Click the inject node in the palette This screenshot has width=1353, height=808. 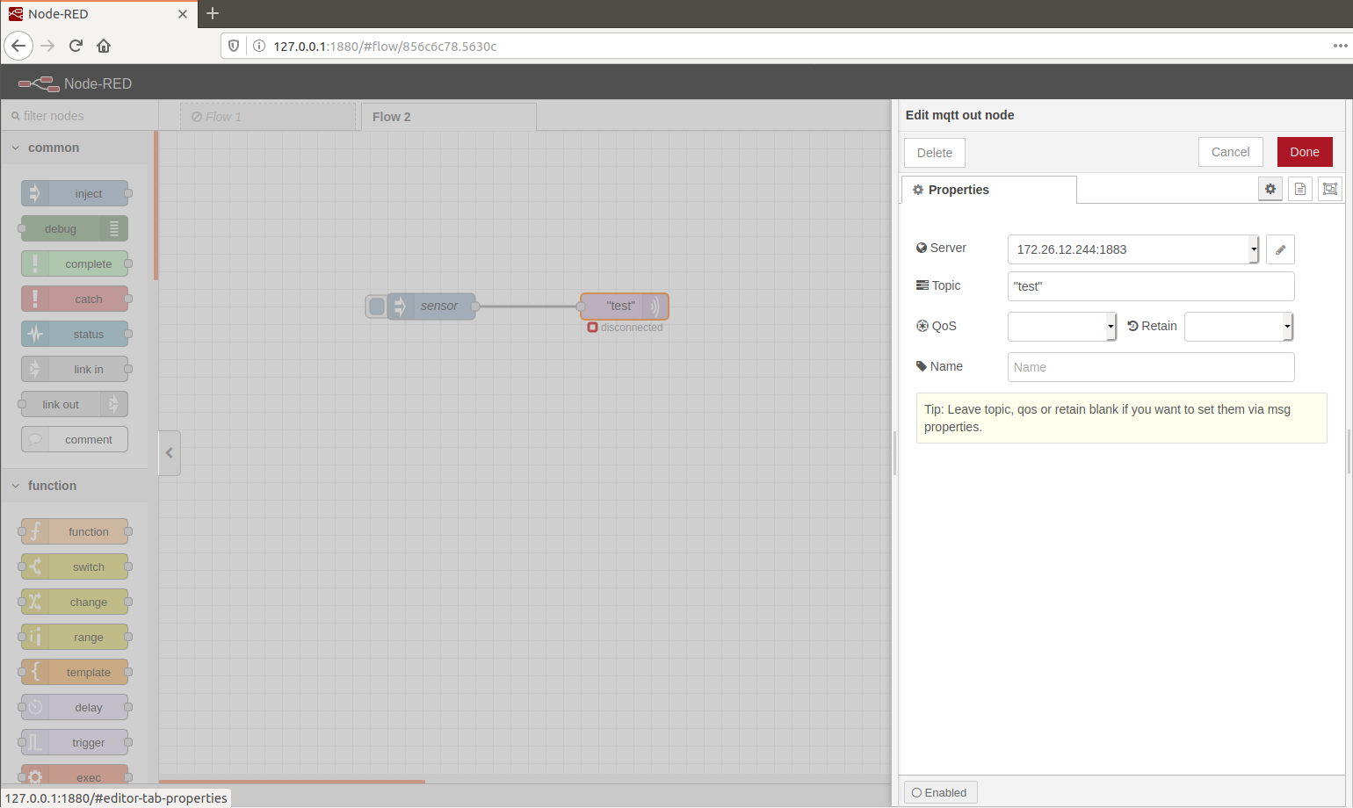click(x=75, y=193)
